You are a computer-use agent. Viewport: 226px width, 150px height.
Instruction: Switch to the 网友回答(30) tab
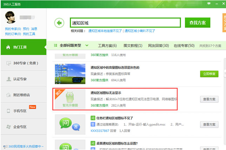click(x=159, y=46)
